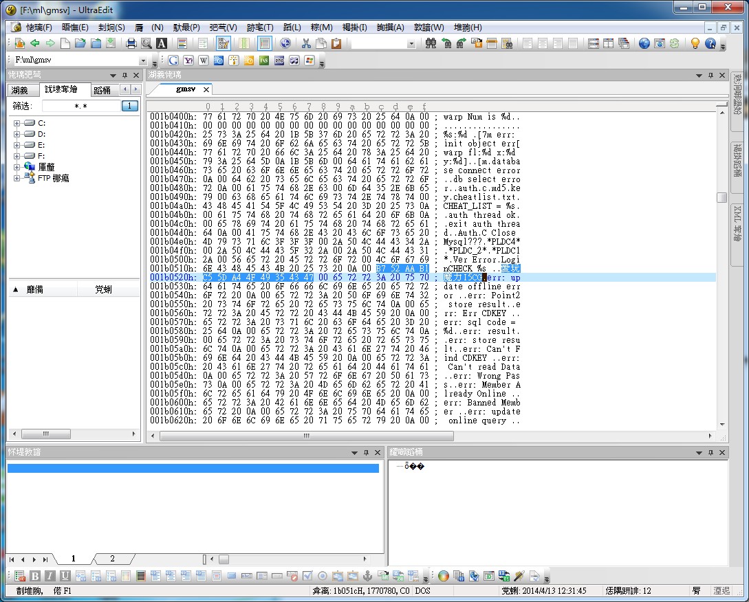Open the (N) menu in menu bar
Image resolution: width=749 pixels, height=602 pixels.
coord(157,27)
